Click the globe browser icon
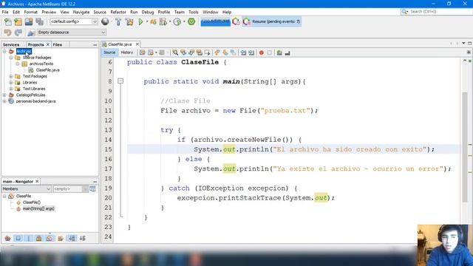473x266 pixels. coord(105,21)
